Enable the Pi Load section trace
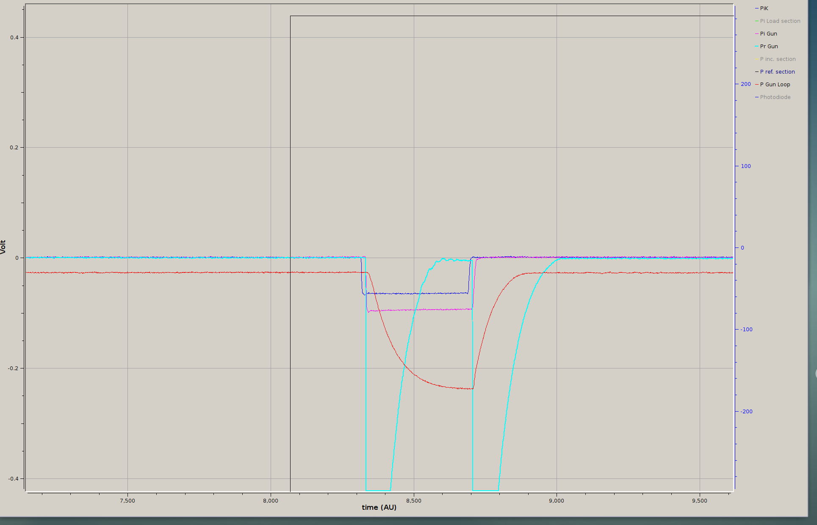817x525 pixels. 780,21
